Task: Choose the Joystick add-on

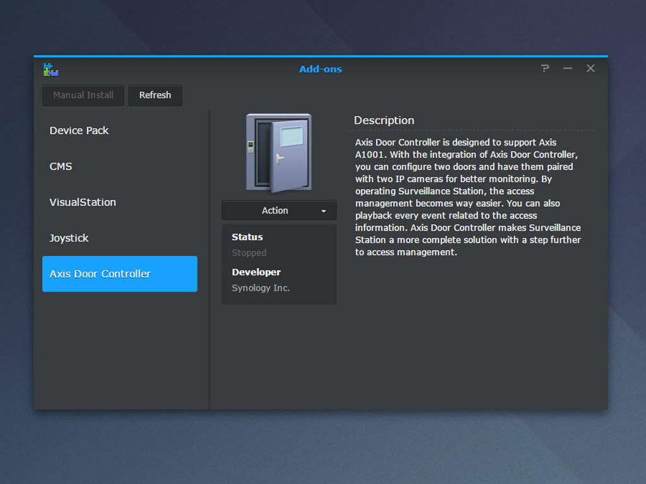Action: coord(120,238)
